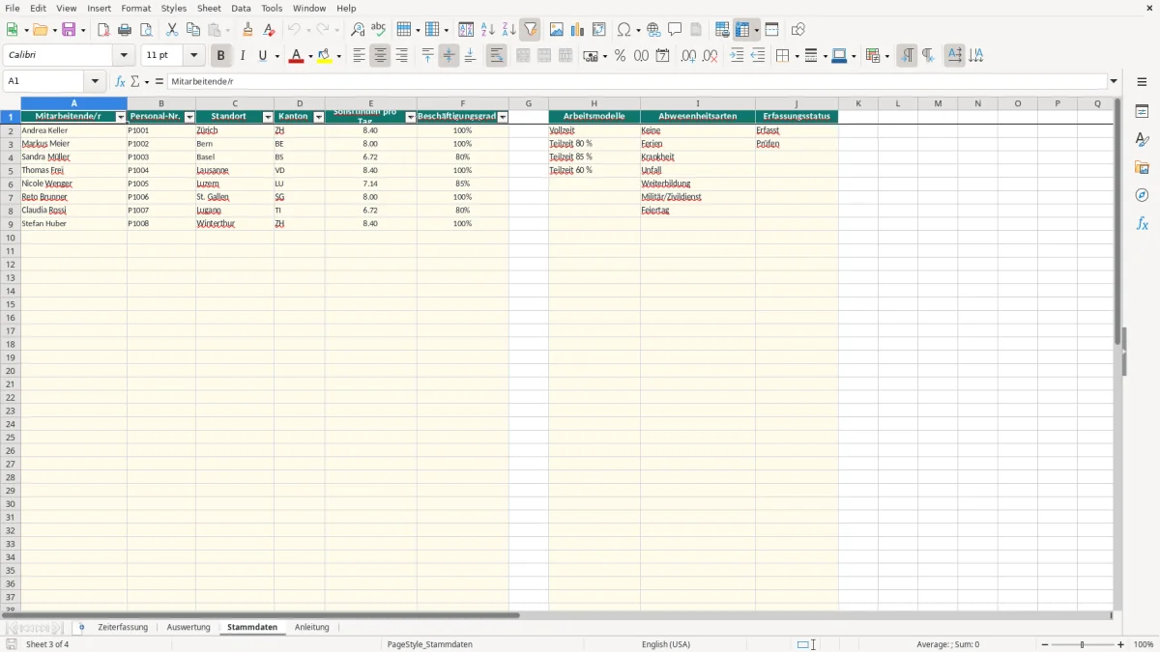Toggle Italic formatting
This screenshot has width=1160, height=652.
[x=243, y=56]
